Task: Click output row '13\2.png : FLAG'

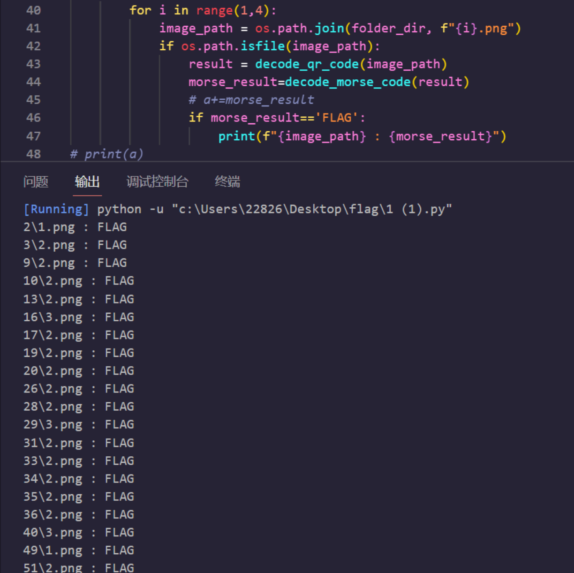Action: (79, 299)
